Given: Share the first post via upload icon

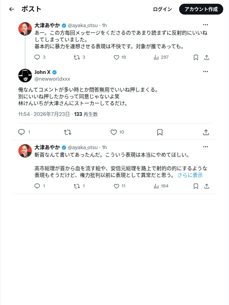Looking at the screenshot, I should [207, 57].
